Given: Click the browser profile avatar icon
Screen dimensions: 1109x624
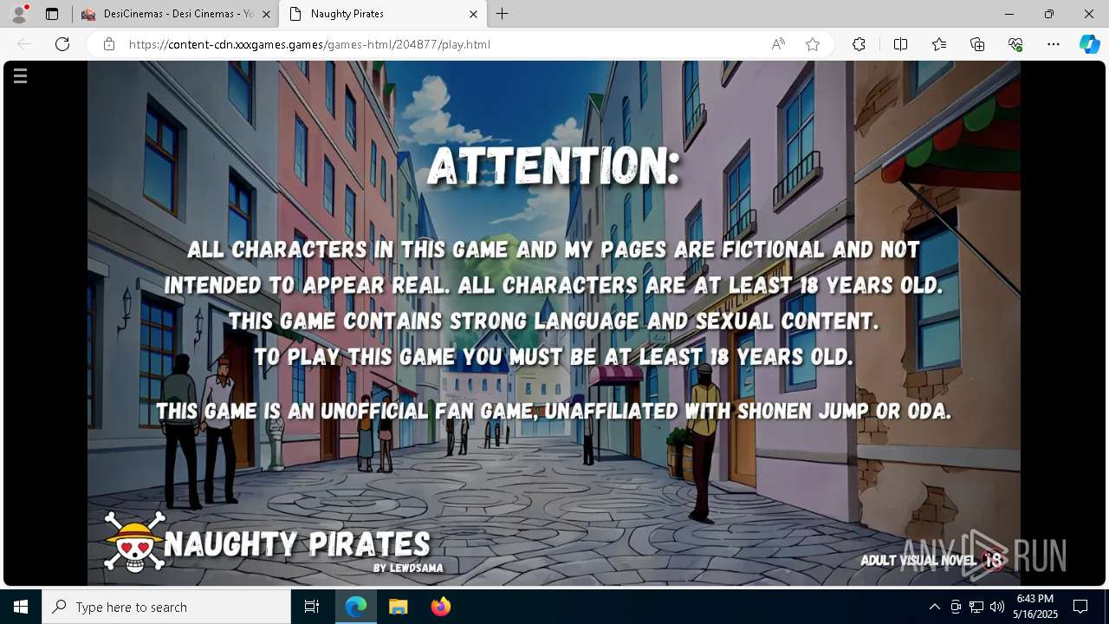Looking at the screenshot, I should 18,14.
